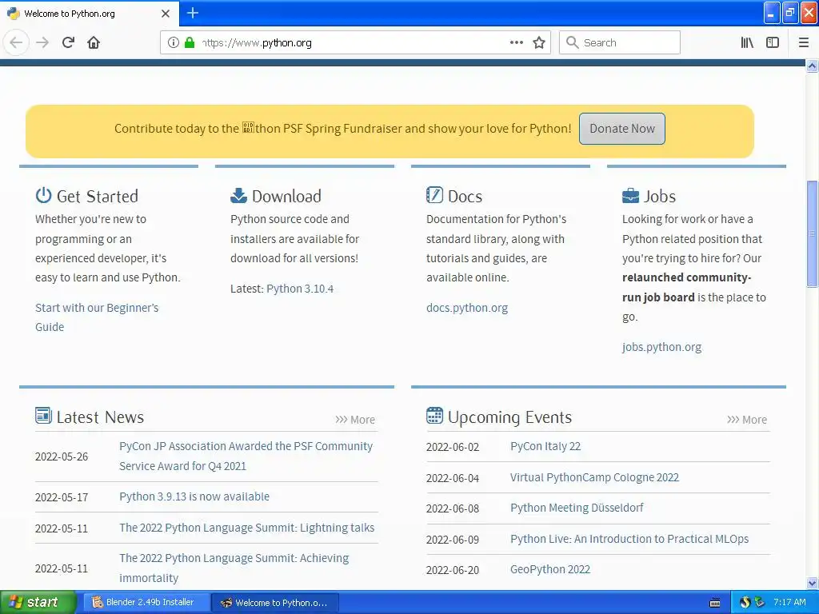The image size is (819, 614).
Task: Open More link in Upcoming Events
Action: 747,420
